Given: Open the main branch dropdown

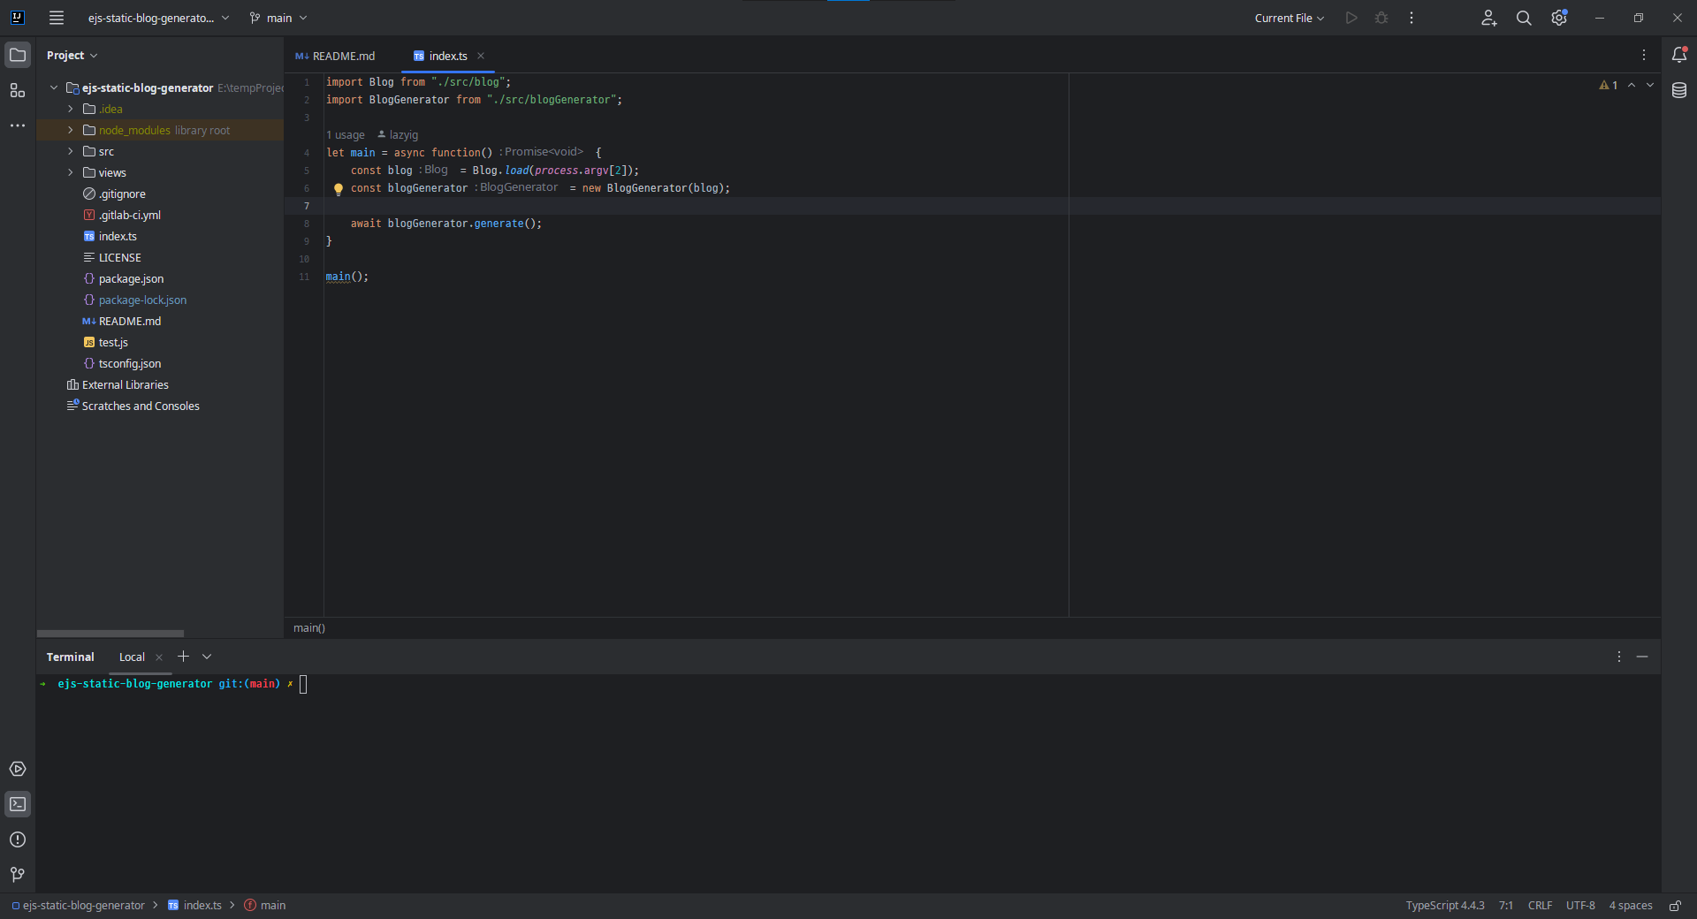Looking at the screenshot, I should pos(278,18).
